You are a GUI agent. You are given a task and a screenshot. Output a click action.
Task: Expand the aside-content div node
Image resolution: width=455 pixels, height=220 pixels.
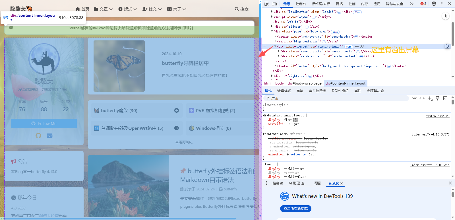(x=279, y=56)
